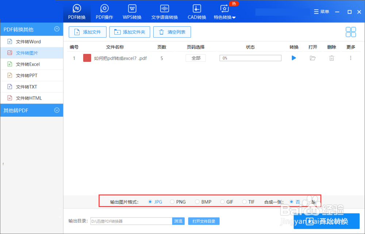Collapse the PDF转换其他 panel

pyautogui.click(x=57, y=29)
